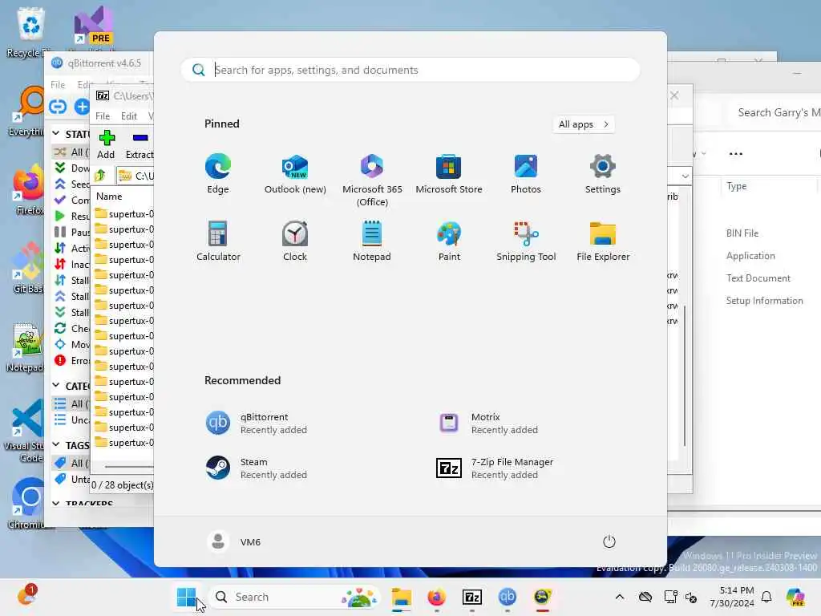Open Git Bash desktop shortcut
The image size is (821, 616).
28,268
